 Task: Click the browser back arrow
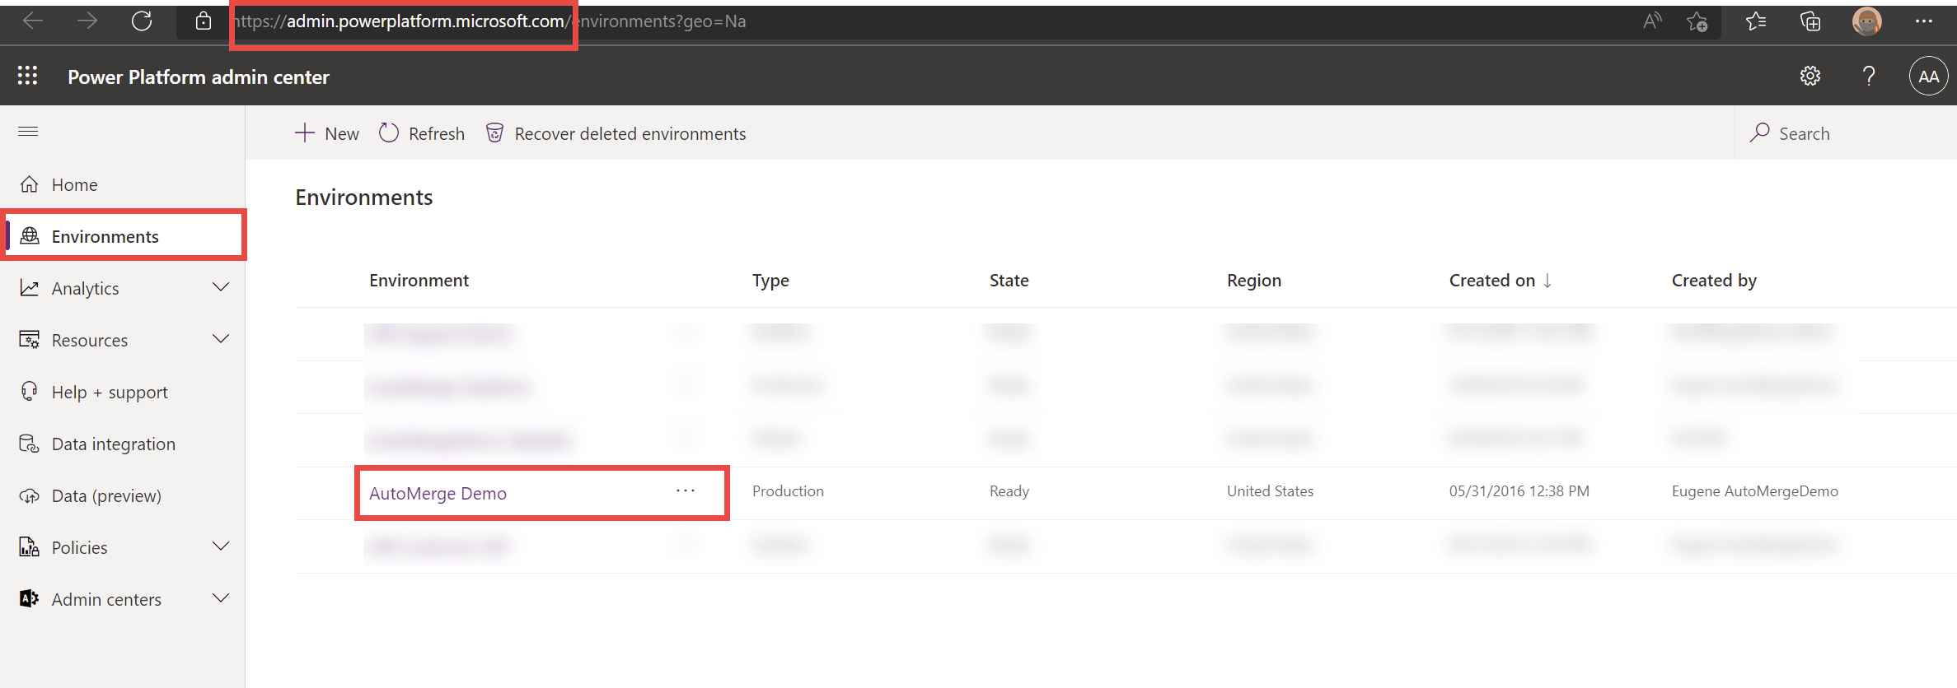click(x=33, y=21)
